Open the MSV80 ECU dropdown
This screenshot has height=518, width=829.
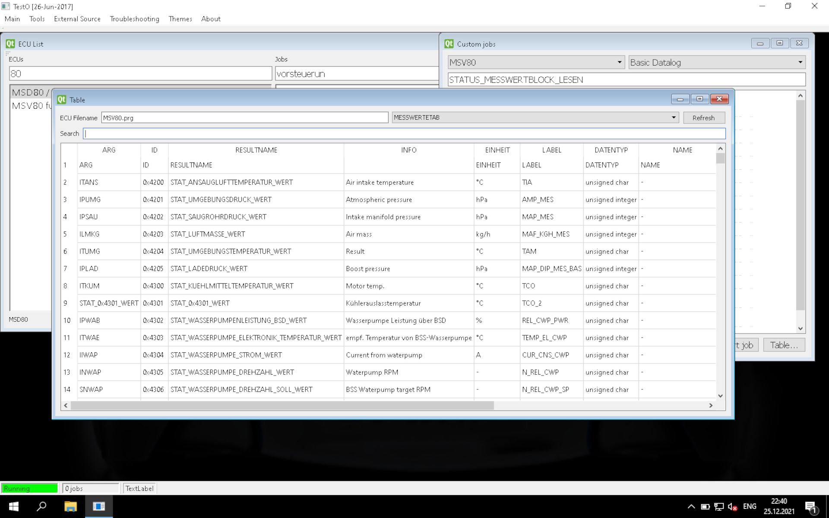[619, 62]
